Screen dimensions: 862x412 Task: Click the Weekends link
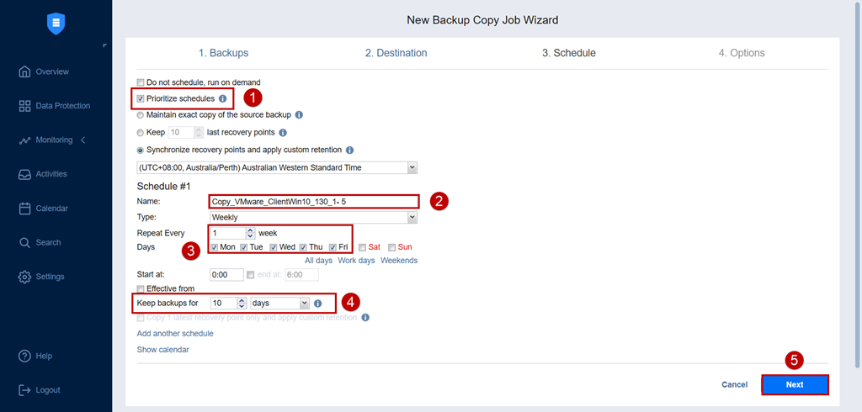(x=399, y=261)
